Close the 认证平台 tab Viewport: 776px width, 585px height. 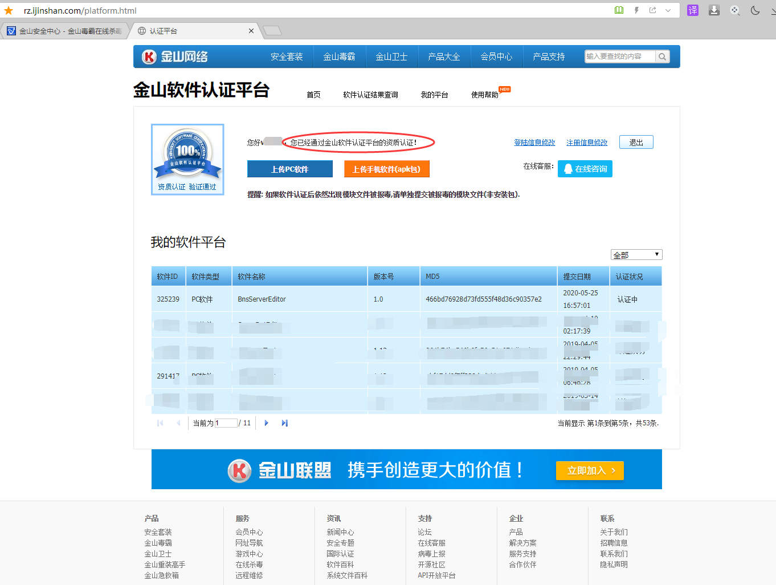[x=251, y=31]
